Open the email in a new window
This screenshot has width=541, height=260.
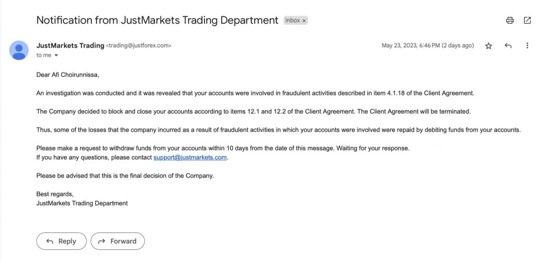tap(527, 20)
